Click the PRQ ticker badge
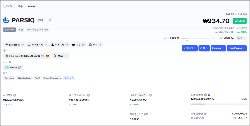The height and width of the screenshot is (126, 250). (41, 20)
